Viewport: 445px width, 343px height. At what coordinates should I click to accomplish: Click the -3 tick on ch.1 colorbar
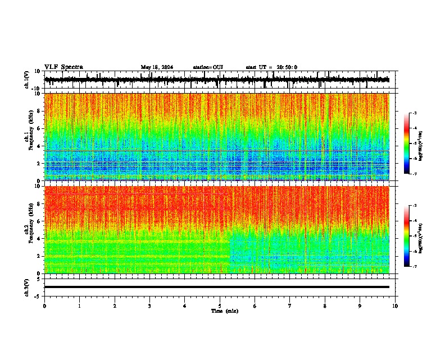point(414,113)
